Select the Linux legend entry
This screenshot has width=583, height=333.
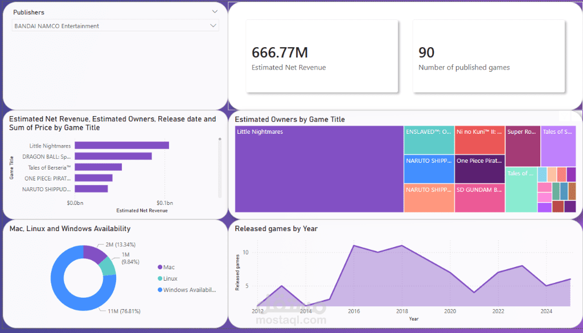click(170, 278)
